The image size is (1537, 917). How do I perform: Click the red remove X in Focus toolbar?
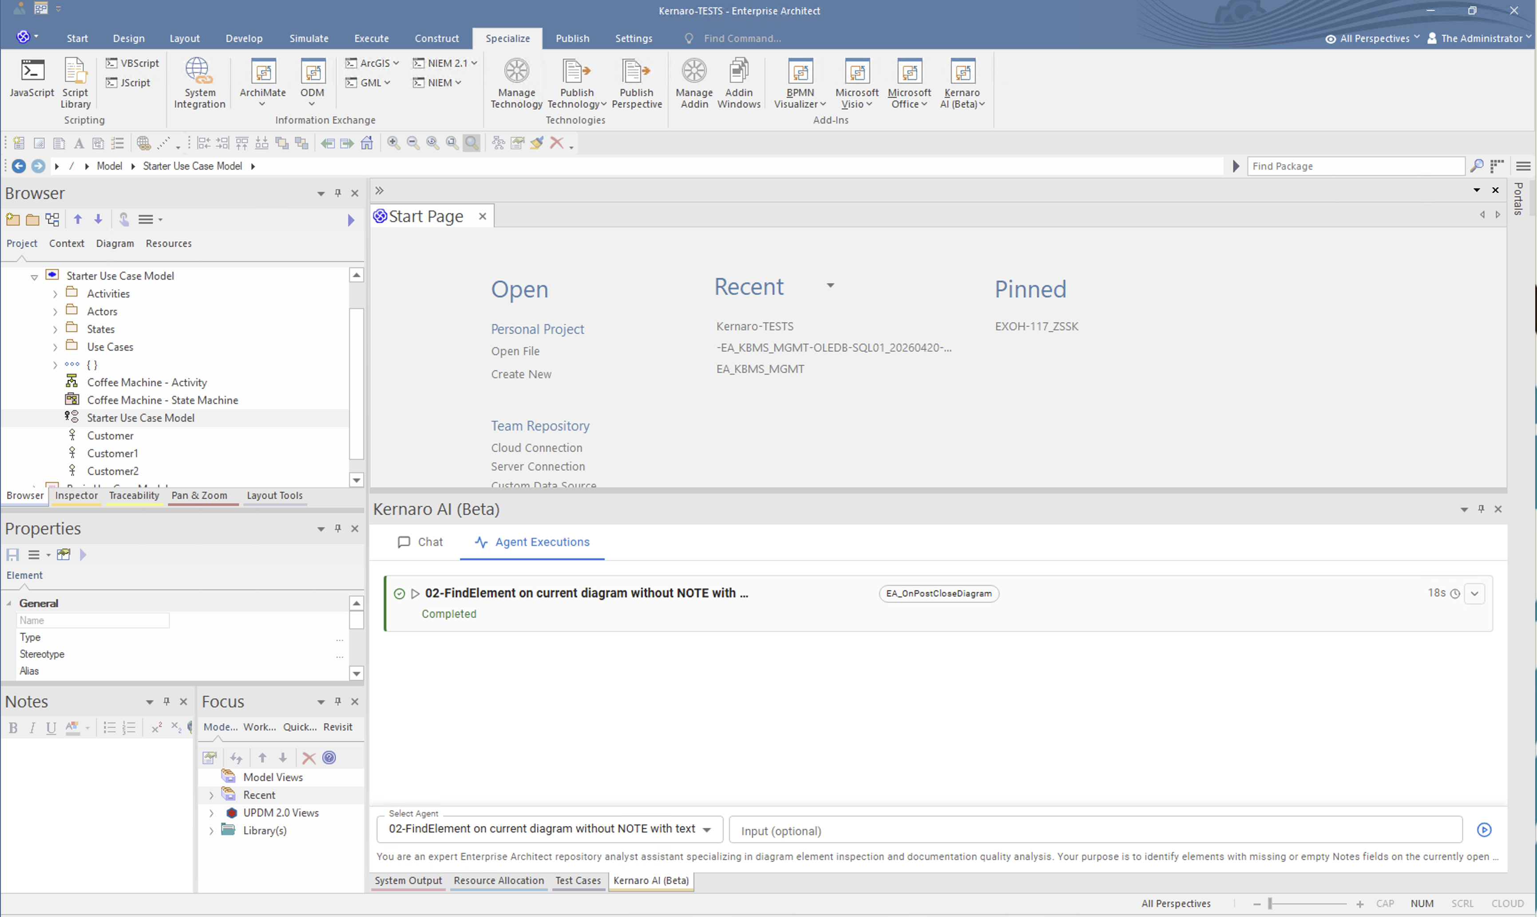click(309, 758)
